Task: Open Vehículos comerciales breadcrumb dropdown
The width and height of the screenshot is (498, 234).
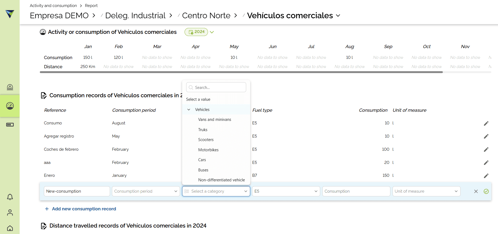Action: [338, 16]
